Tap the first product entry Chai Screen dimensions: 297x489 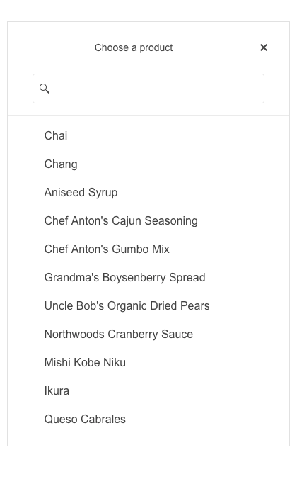coord(148,135)
